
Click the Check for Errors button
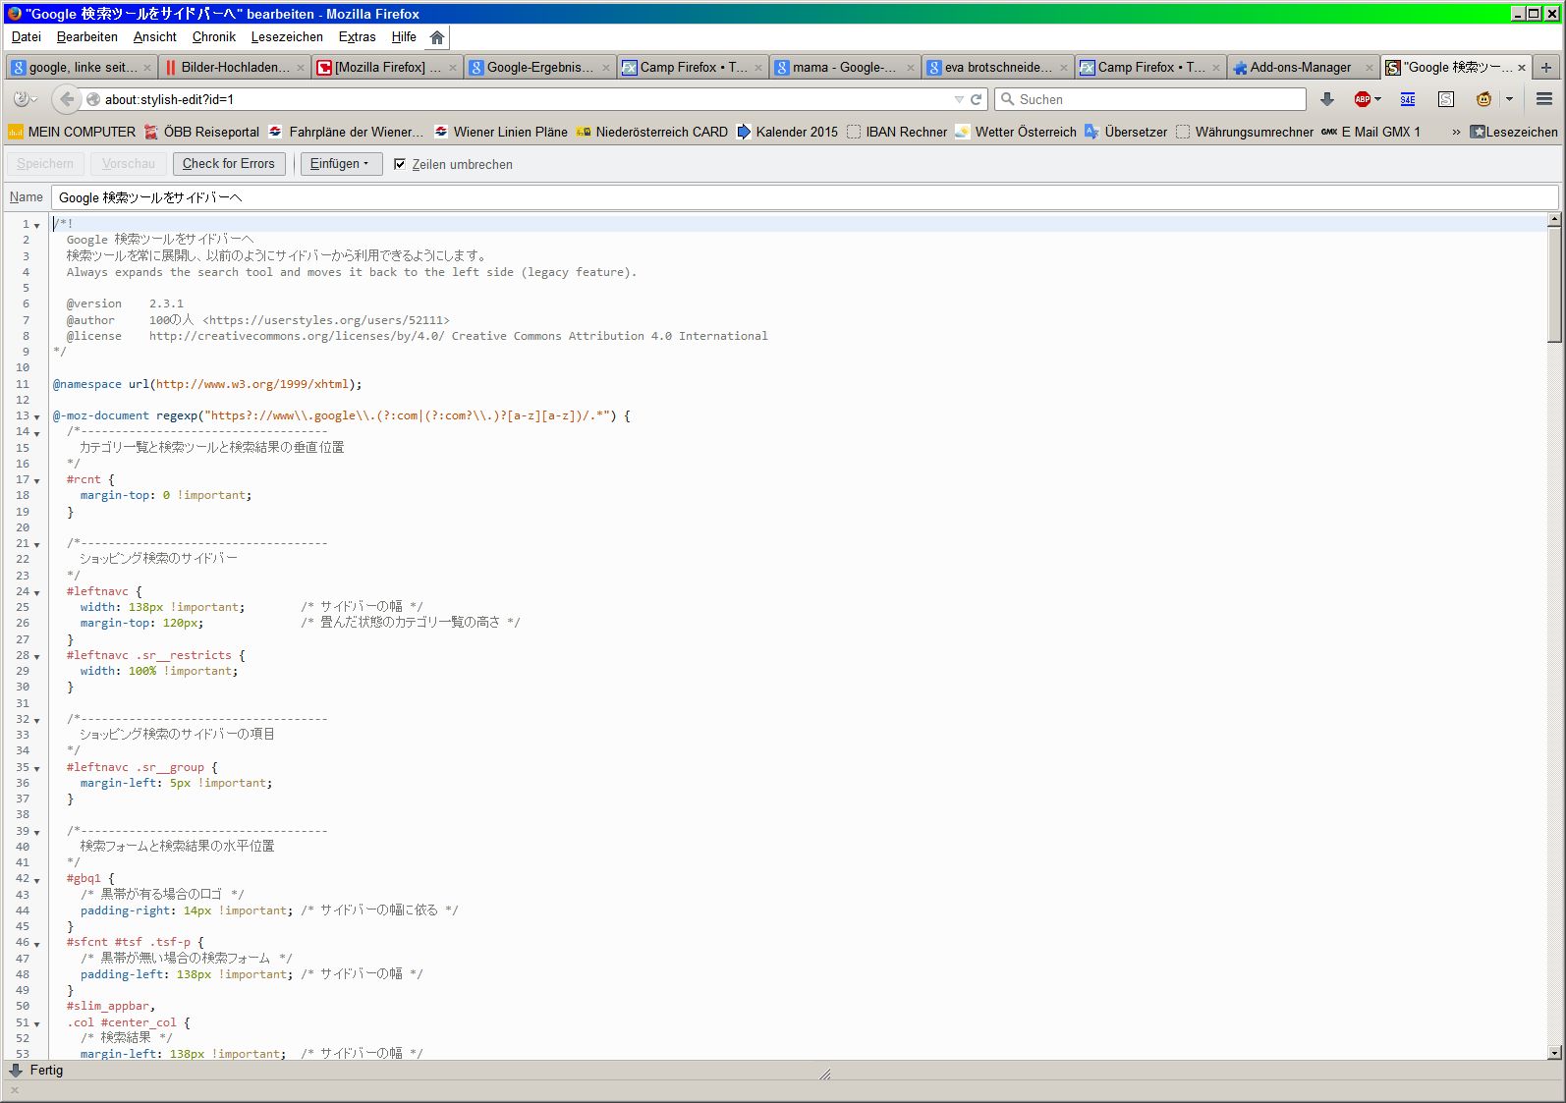click(x=229, y=164)
